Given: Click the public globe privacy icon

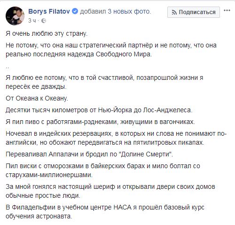Looking at the screenshot, I should pos(44,21).
